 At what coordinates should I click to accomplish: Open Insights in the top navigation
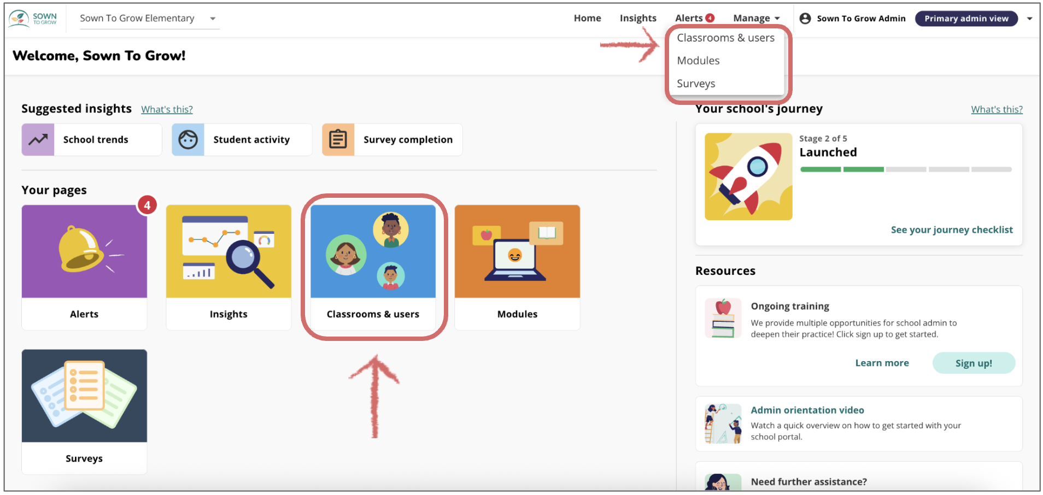click(638, 18)
